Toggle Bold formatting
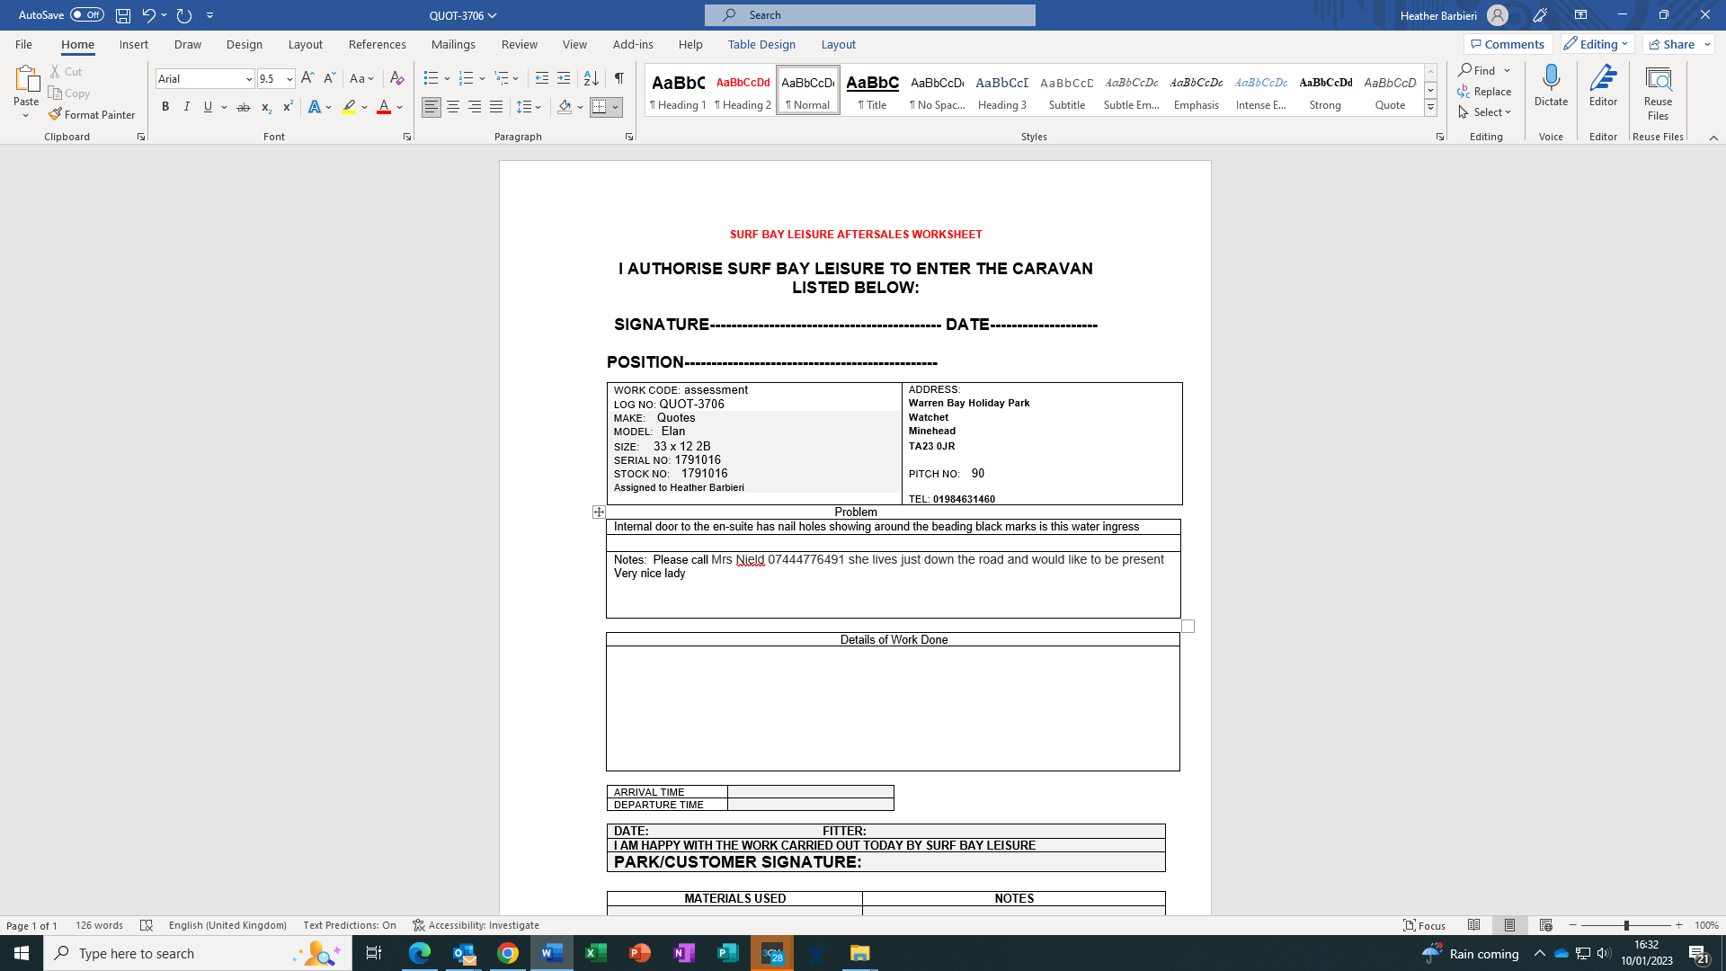This screenshot has width=1726, height=971. [x=165, y=107]
